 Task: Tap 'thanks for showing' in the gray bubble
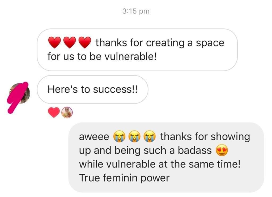205,137
